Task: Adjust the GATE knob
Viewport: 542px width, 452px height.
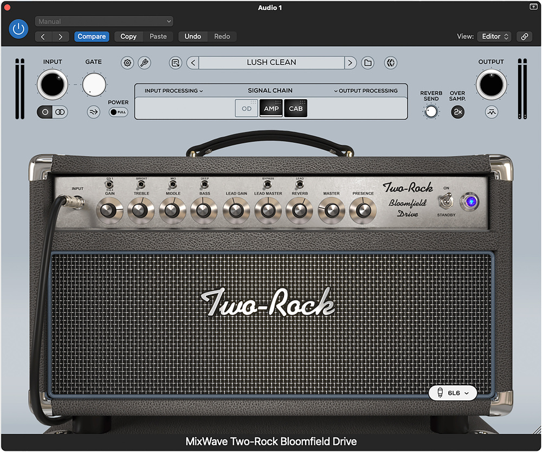Action: pyautogui.click(x=94, y=85)
